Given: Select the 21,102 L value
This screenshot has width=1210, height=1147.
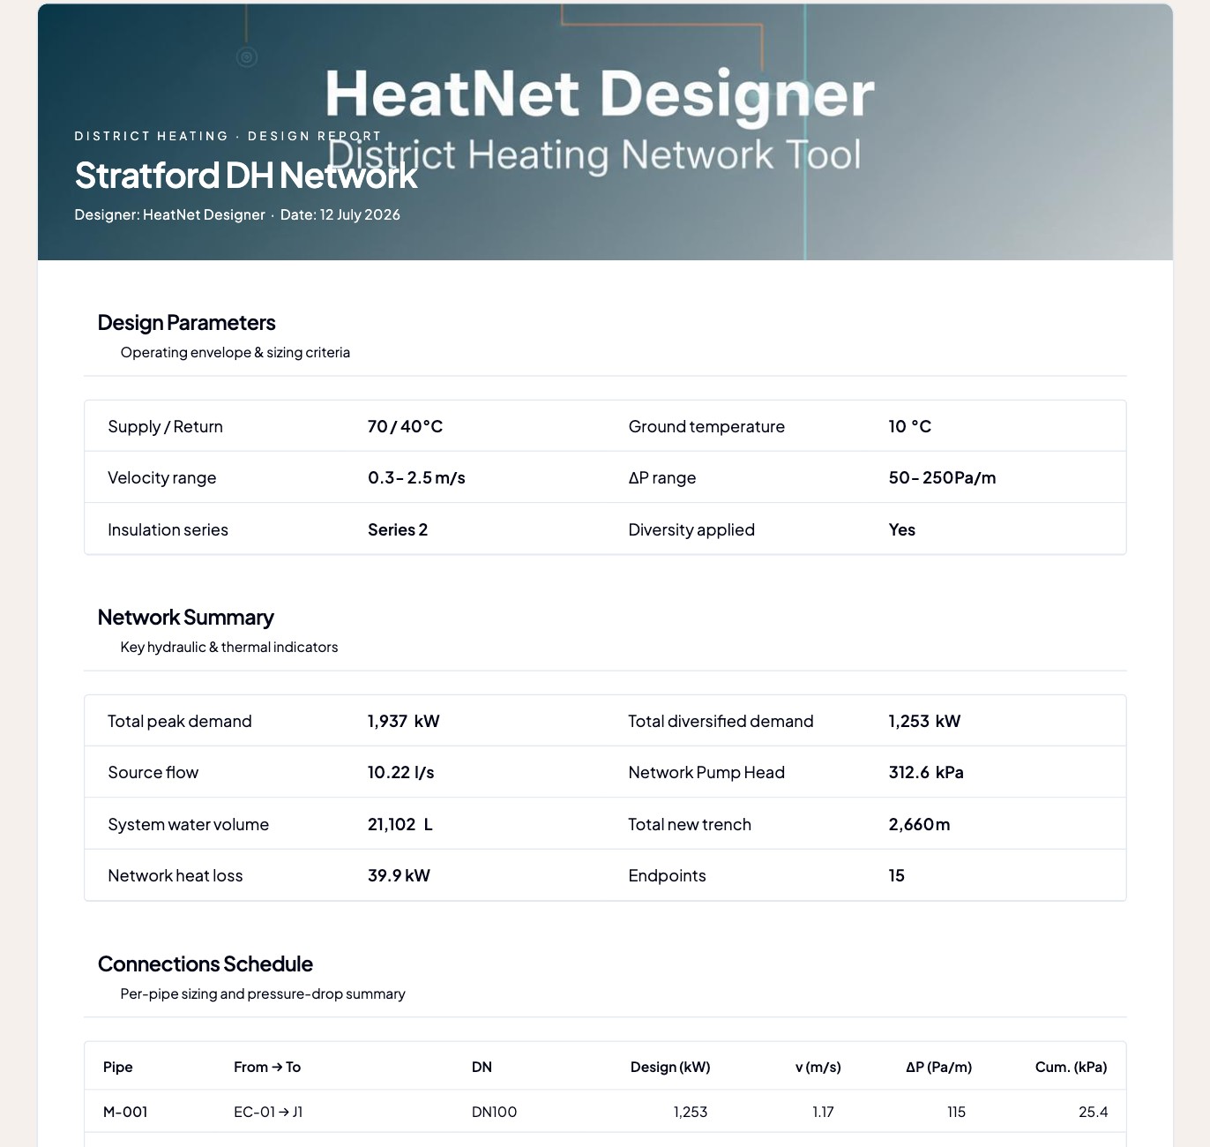Looking at the screenshot, I should coord(400,825).
